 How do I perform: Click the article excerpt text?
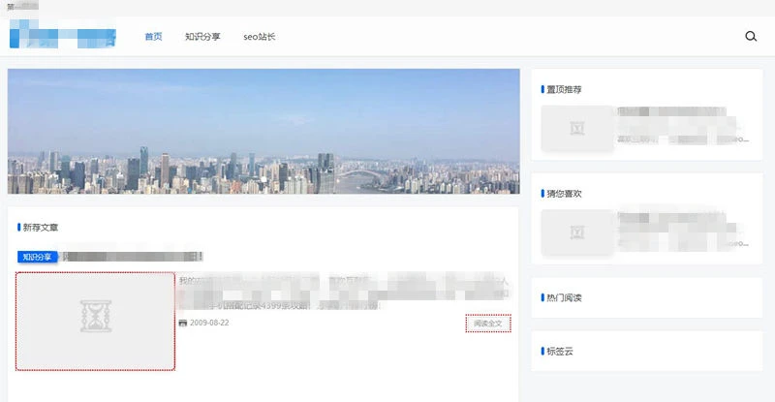coord(343,293)
